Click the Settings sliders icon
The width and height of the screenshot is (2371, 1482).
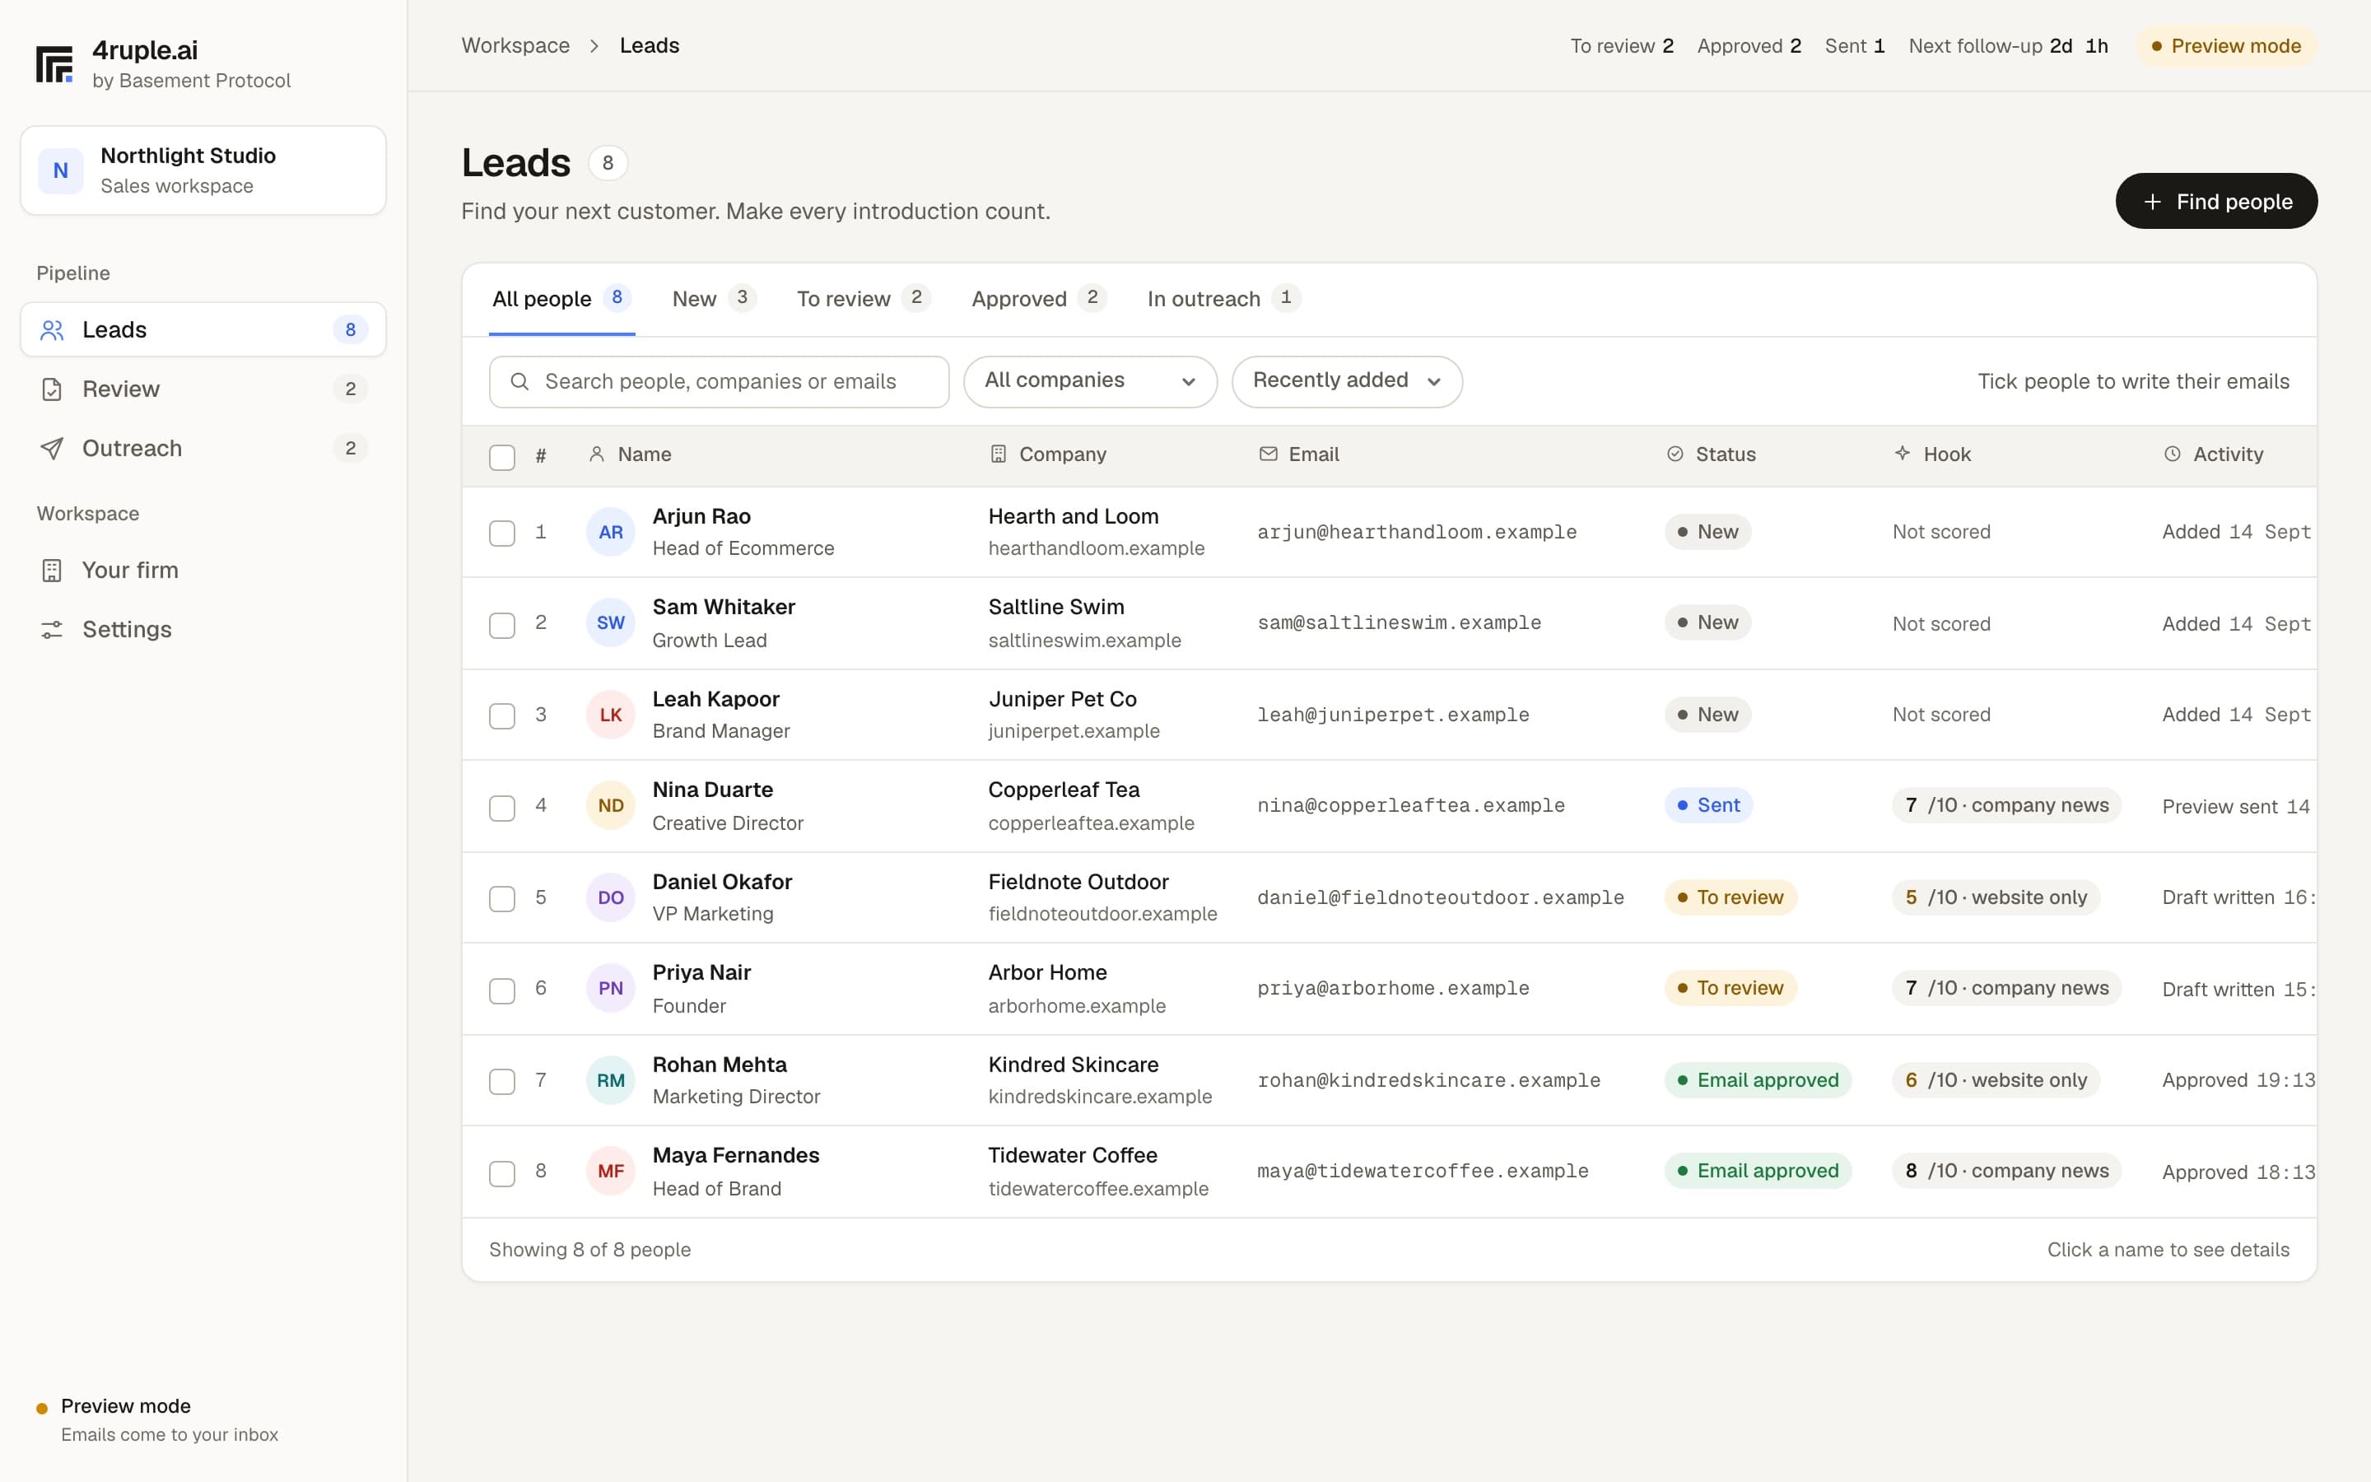coord(52,629)
